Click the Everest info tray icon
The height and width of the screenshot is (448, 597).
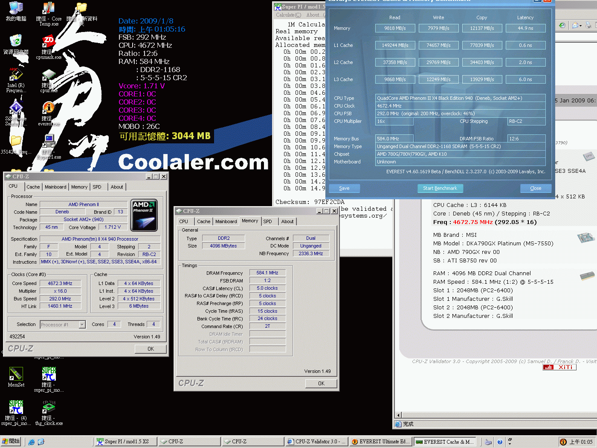pos(563,442)
